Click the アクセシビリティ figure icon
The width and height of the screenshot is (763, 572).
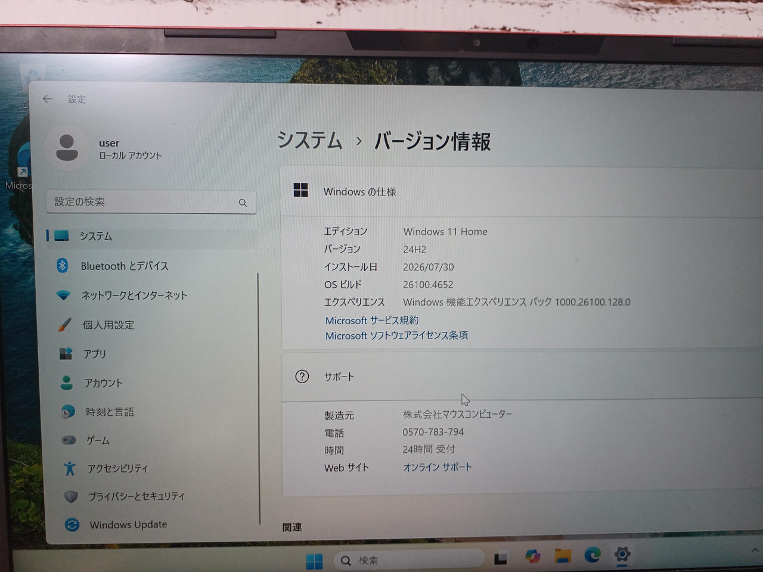(70, 468)
